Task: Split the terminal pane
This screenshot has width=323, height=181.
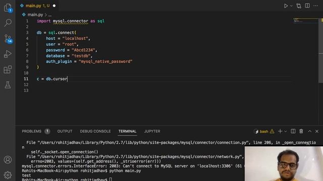Action: point(293,131)
